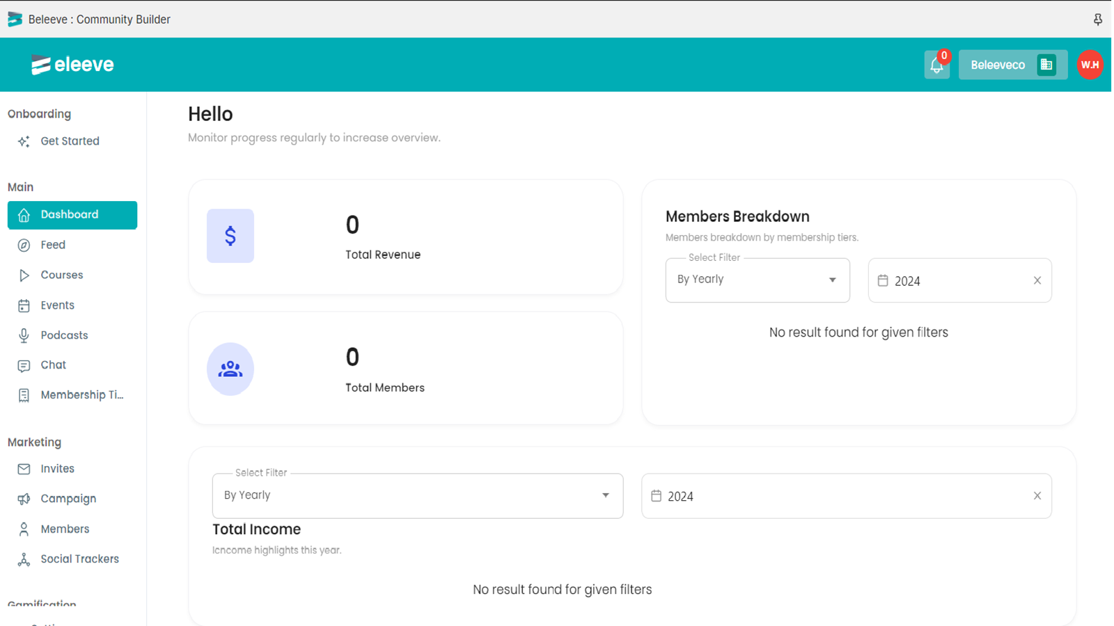Click the dollar Total Revenue icon
This screenshot has height=626, width=1114.
point(230,236)
